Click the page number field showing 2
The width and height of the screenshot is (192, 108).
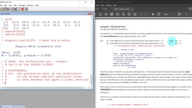click(141, 14)
